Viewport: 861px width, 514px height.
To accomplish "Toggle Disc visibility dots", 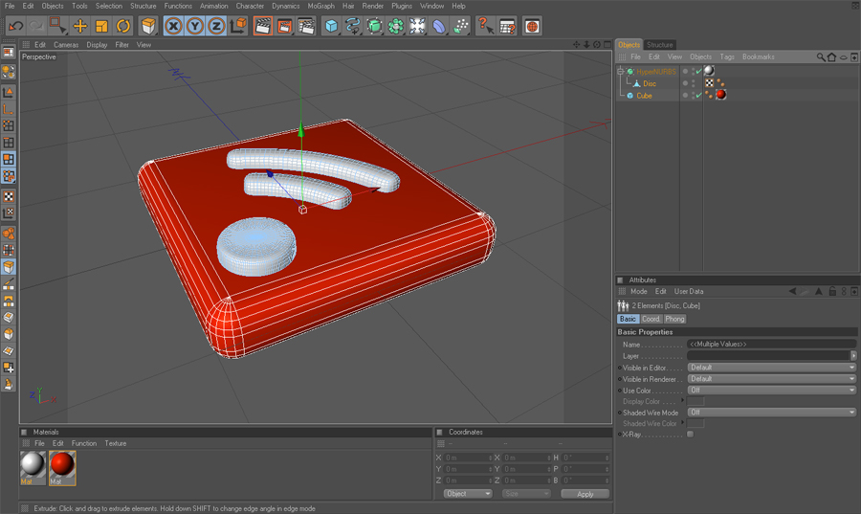I will tap(693, 83).
